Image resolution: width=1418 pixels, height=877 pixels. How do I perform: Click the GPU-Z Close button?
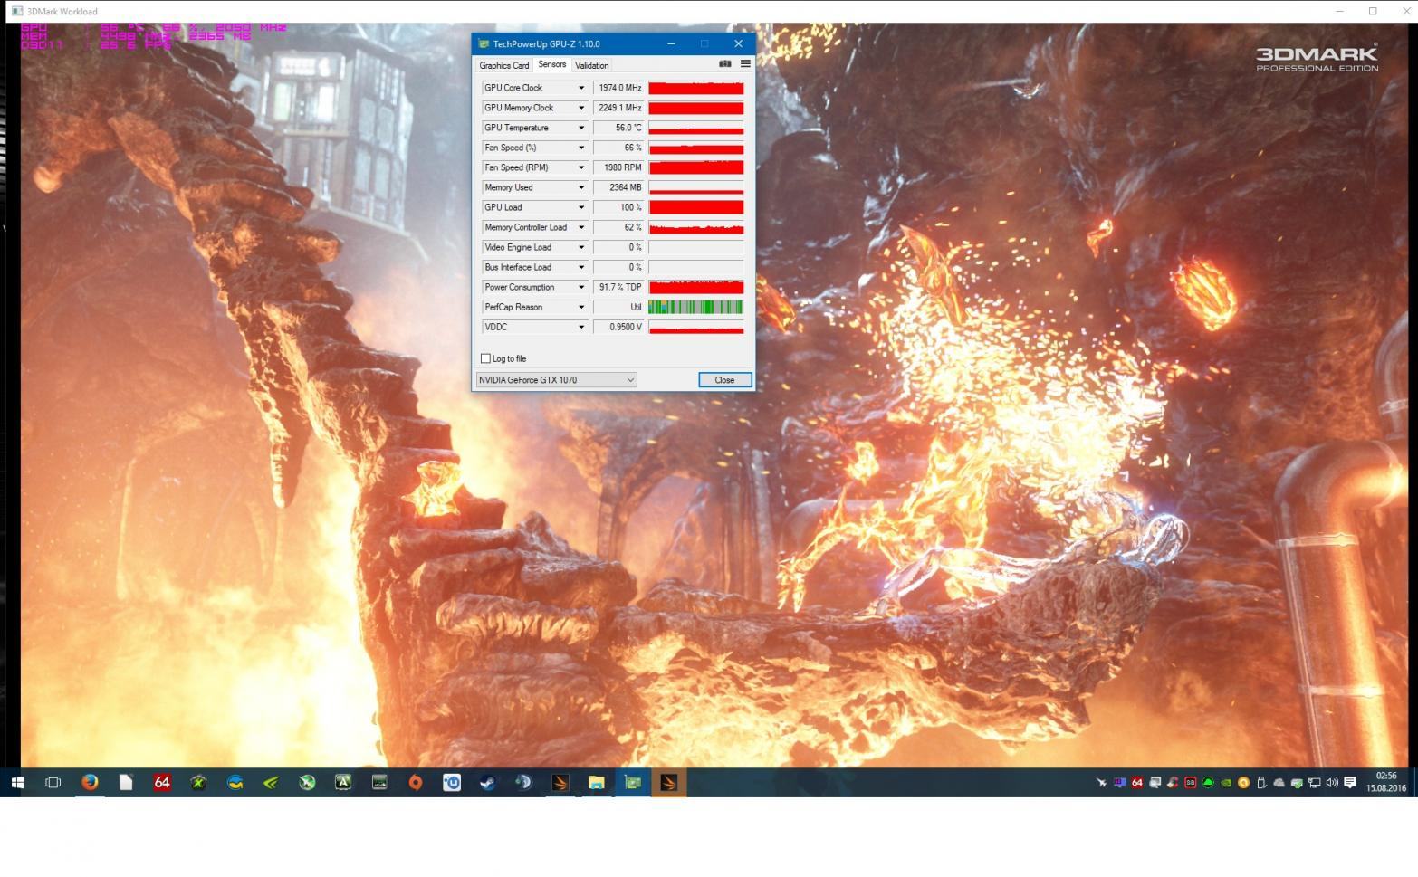pyautogui.click(x=724, y=380)
